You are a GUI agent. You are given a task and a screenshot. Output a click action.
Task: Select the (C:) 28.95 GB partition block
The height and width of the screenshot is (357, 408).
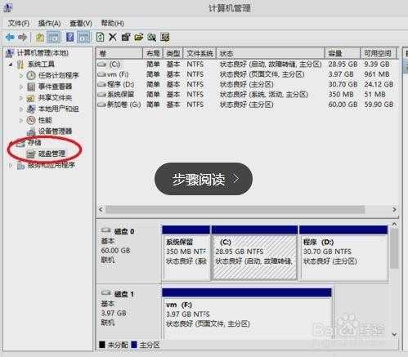[254, 253]
